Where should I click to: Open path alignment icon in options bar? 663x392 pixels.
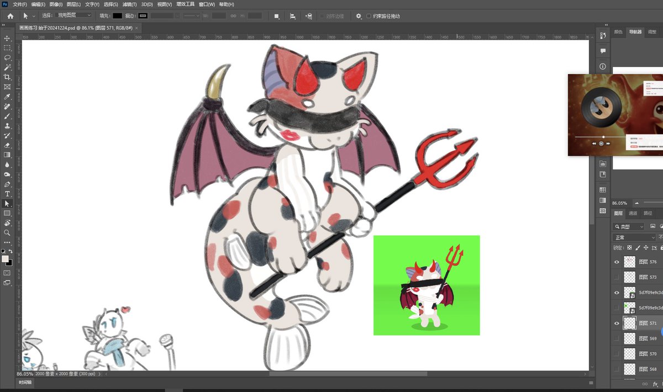pos(292,16)
